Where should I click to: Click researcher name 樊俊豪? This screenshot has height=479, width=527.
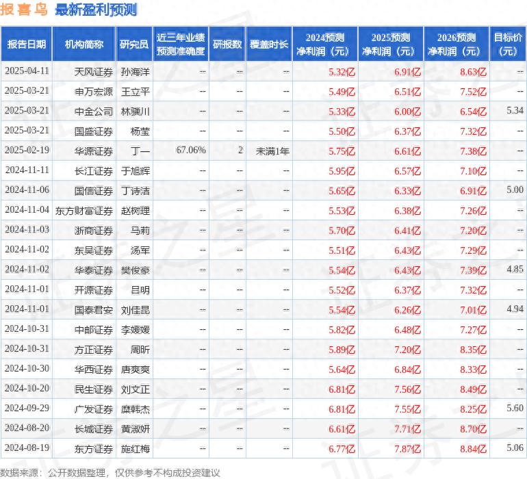coord(135,270)
